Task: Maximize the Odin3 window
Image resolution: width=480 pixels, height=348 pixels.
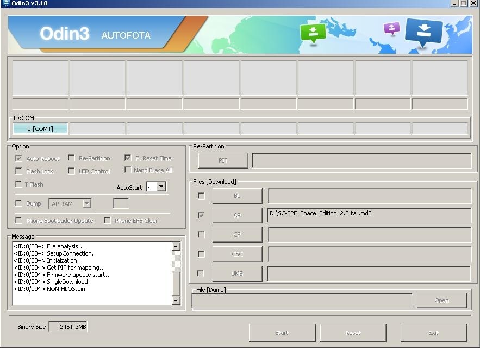Action: pyautogui.click(x=464, y=3)
